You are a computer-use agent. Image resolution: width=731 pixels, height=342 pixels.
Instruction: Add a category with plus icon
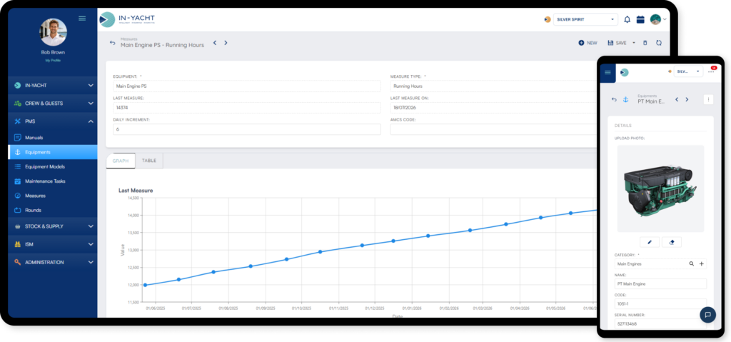(x=702, y=263)
